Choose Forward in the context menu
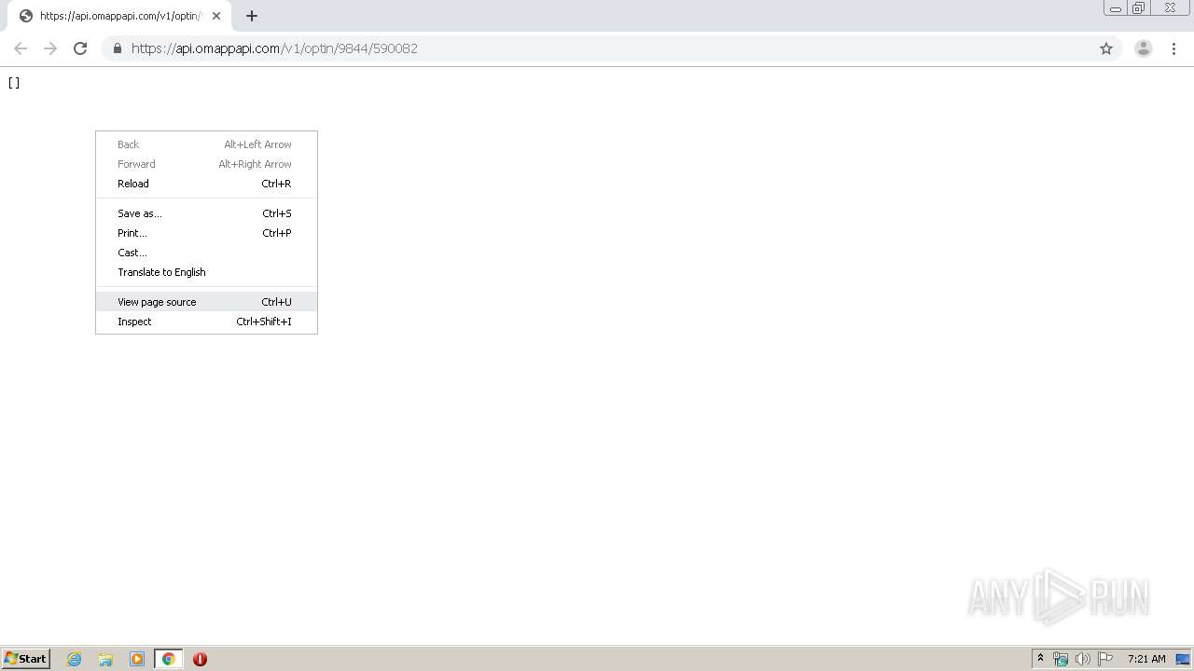Viewport: 1194px width, 671px height. [x=206, y=164]
